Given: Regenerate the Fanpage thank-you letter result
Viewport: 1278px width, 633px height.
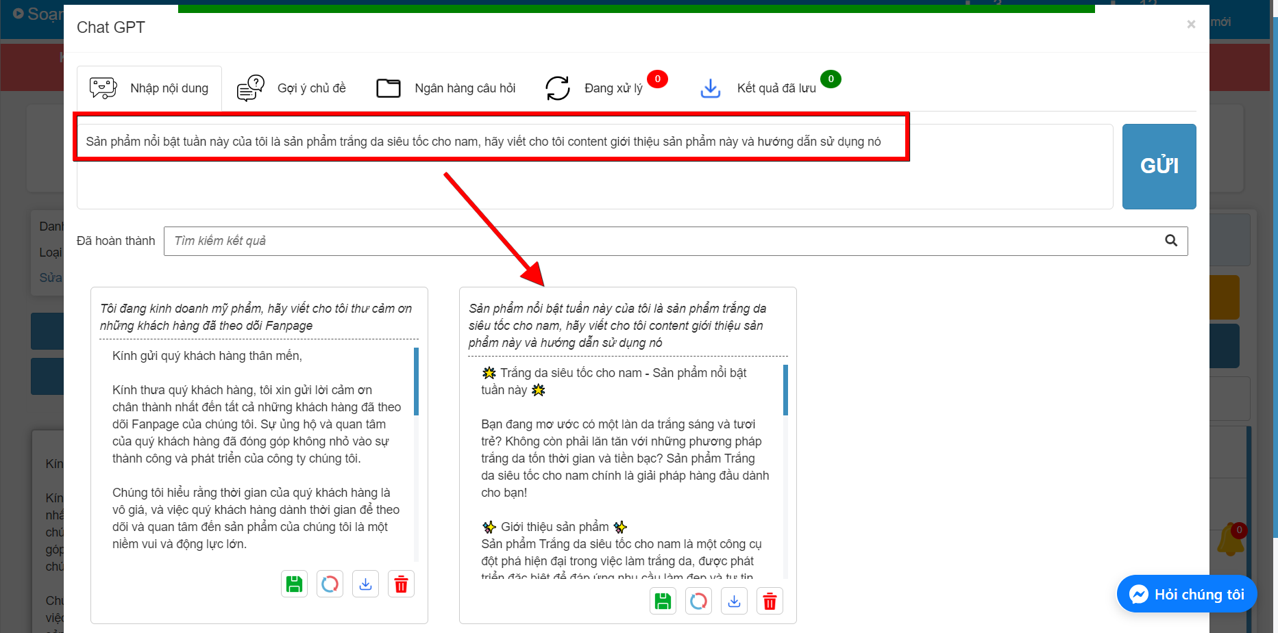Looking at the screenshot, I should (330, 584).
